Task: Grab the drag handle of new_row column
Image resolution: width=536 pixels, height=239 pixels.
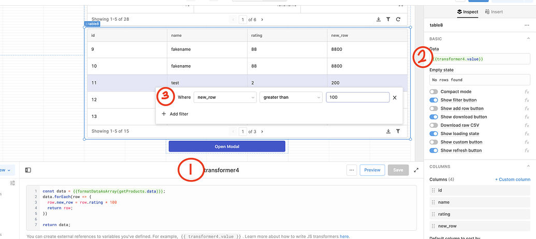Action: [433, 227]
